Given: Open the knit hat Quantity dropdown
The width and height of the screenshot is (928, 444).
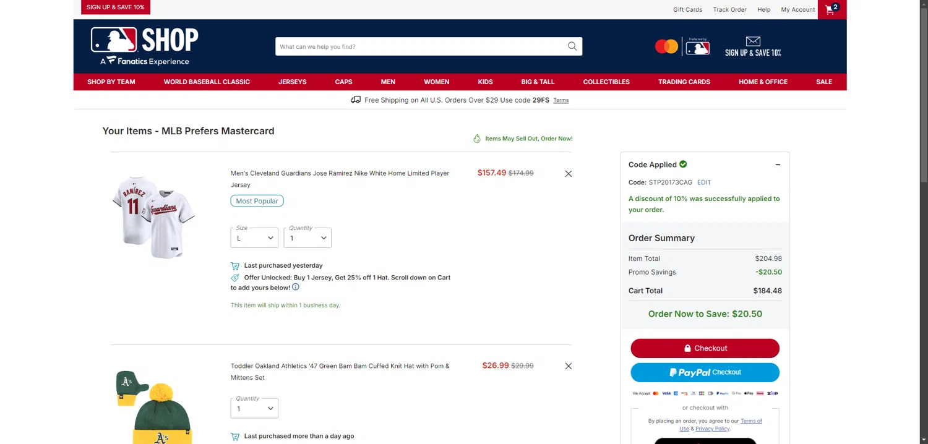Looking at the screenshot, I should pos(254,408).
